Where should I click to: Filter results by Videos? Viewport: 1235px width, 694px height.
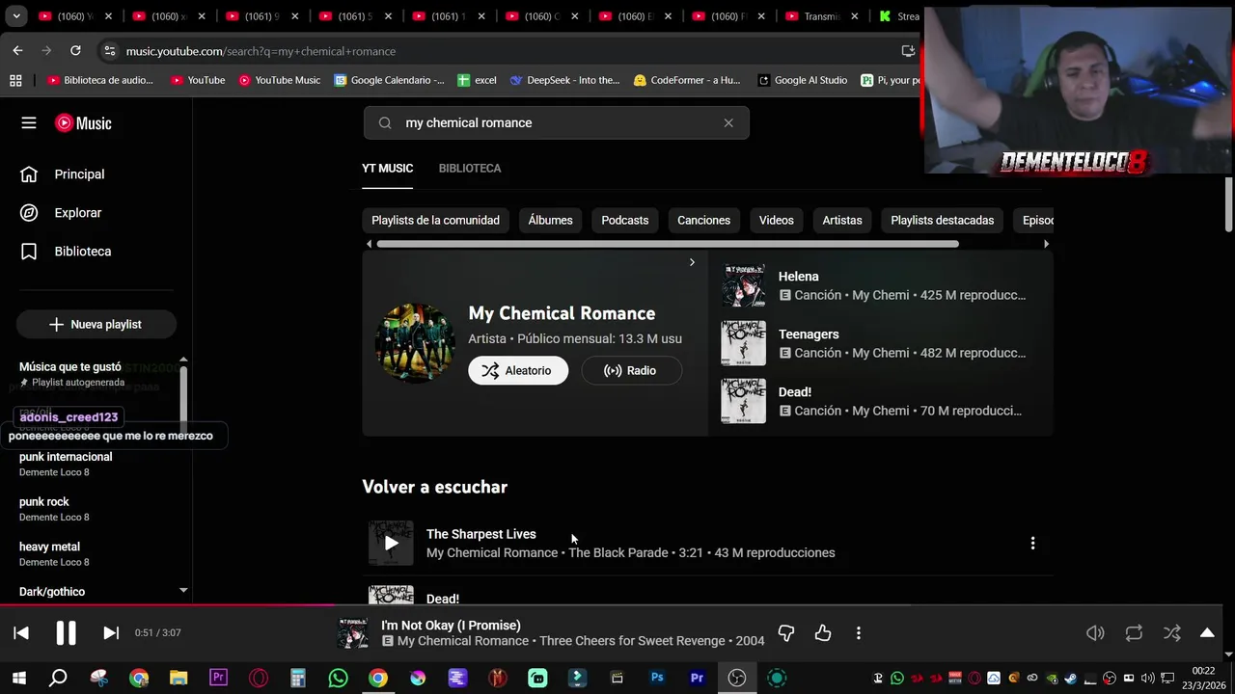coord(776,221)
